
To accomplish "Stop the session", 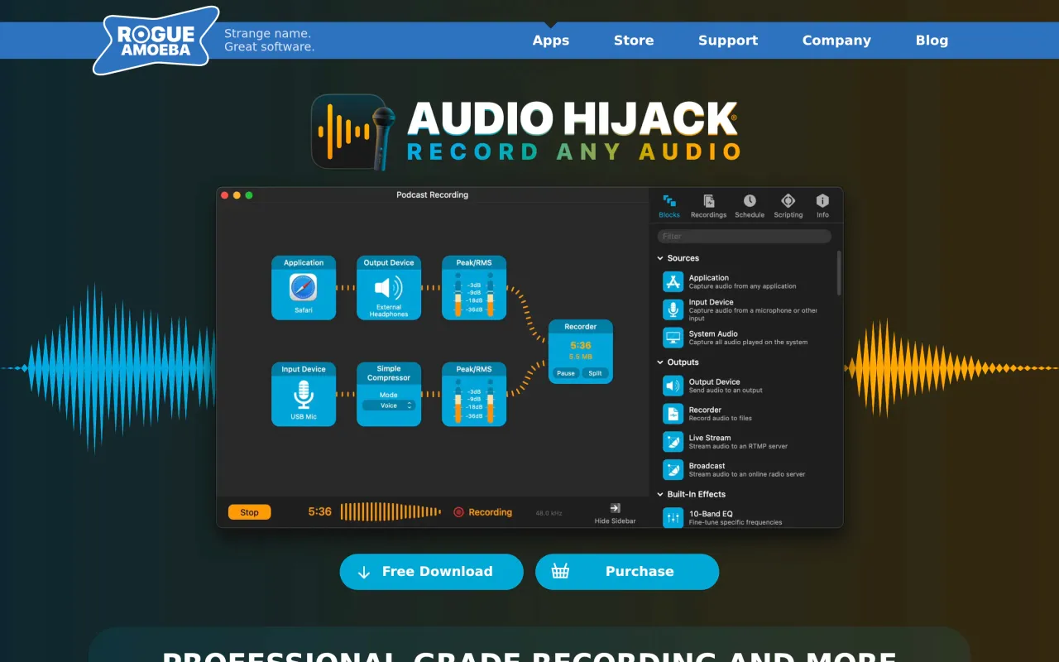I will tap(249, 512).
